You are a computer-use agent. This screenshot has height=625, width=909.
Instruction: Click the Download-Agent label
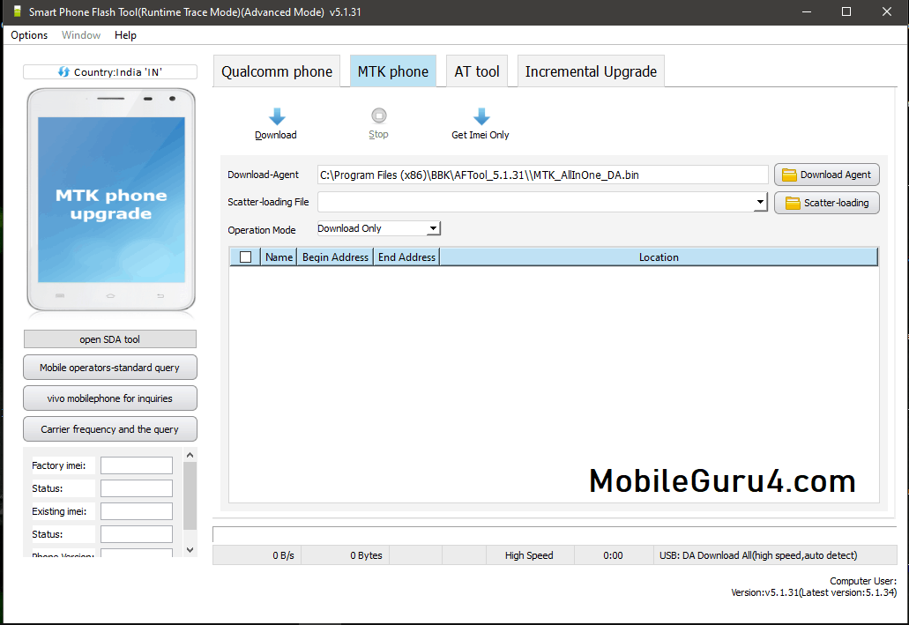click(x=264, y=175)
